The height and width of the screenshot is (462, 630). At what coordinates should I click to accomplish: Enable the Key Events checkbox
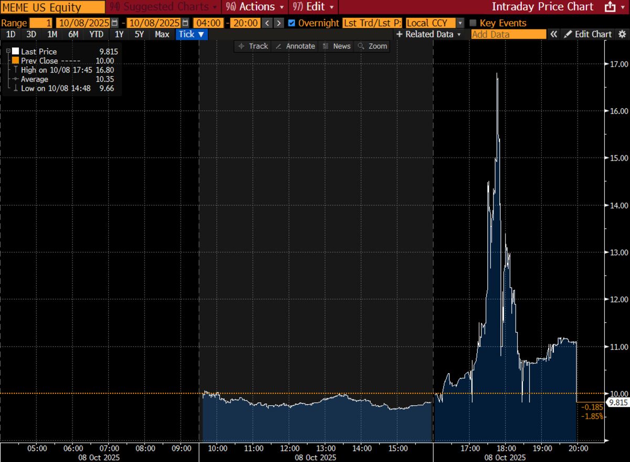pos(472,23)
